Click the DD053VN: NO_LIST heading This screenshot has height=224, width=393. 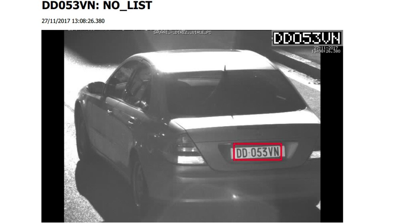pyautogui.click(x=97, y=5)
